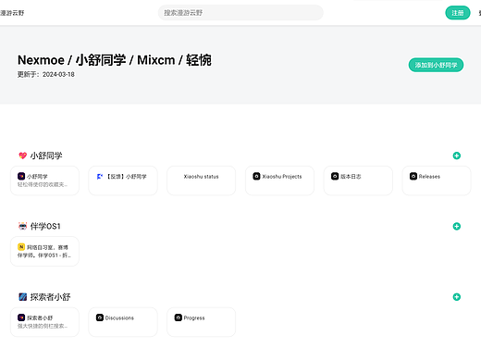The image size is (481, 361).
Task: Click yellow N icon in 网络自习室 card
Action: (21, 247)
